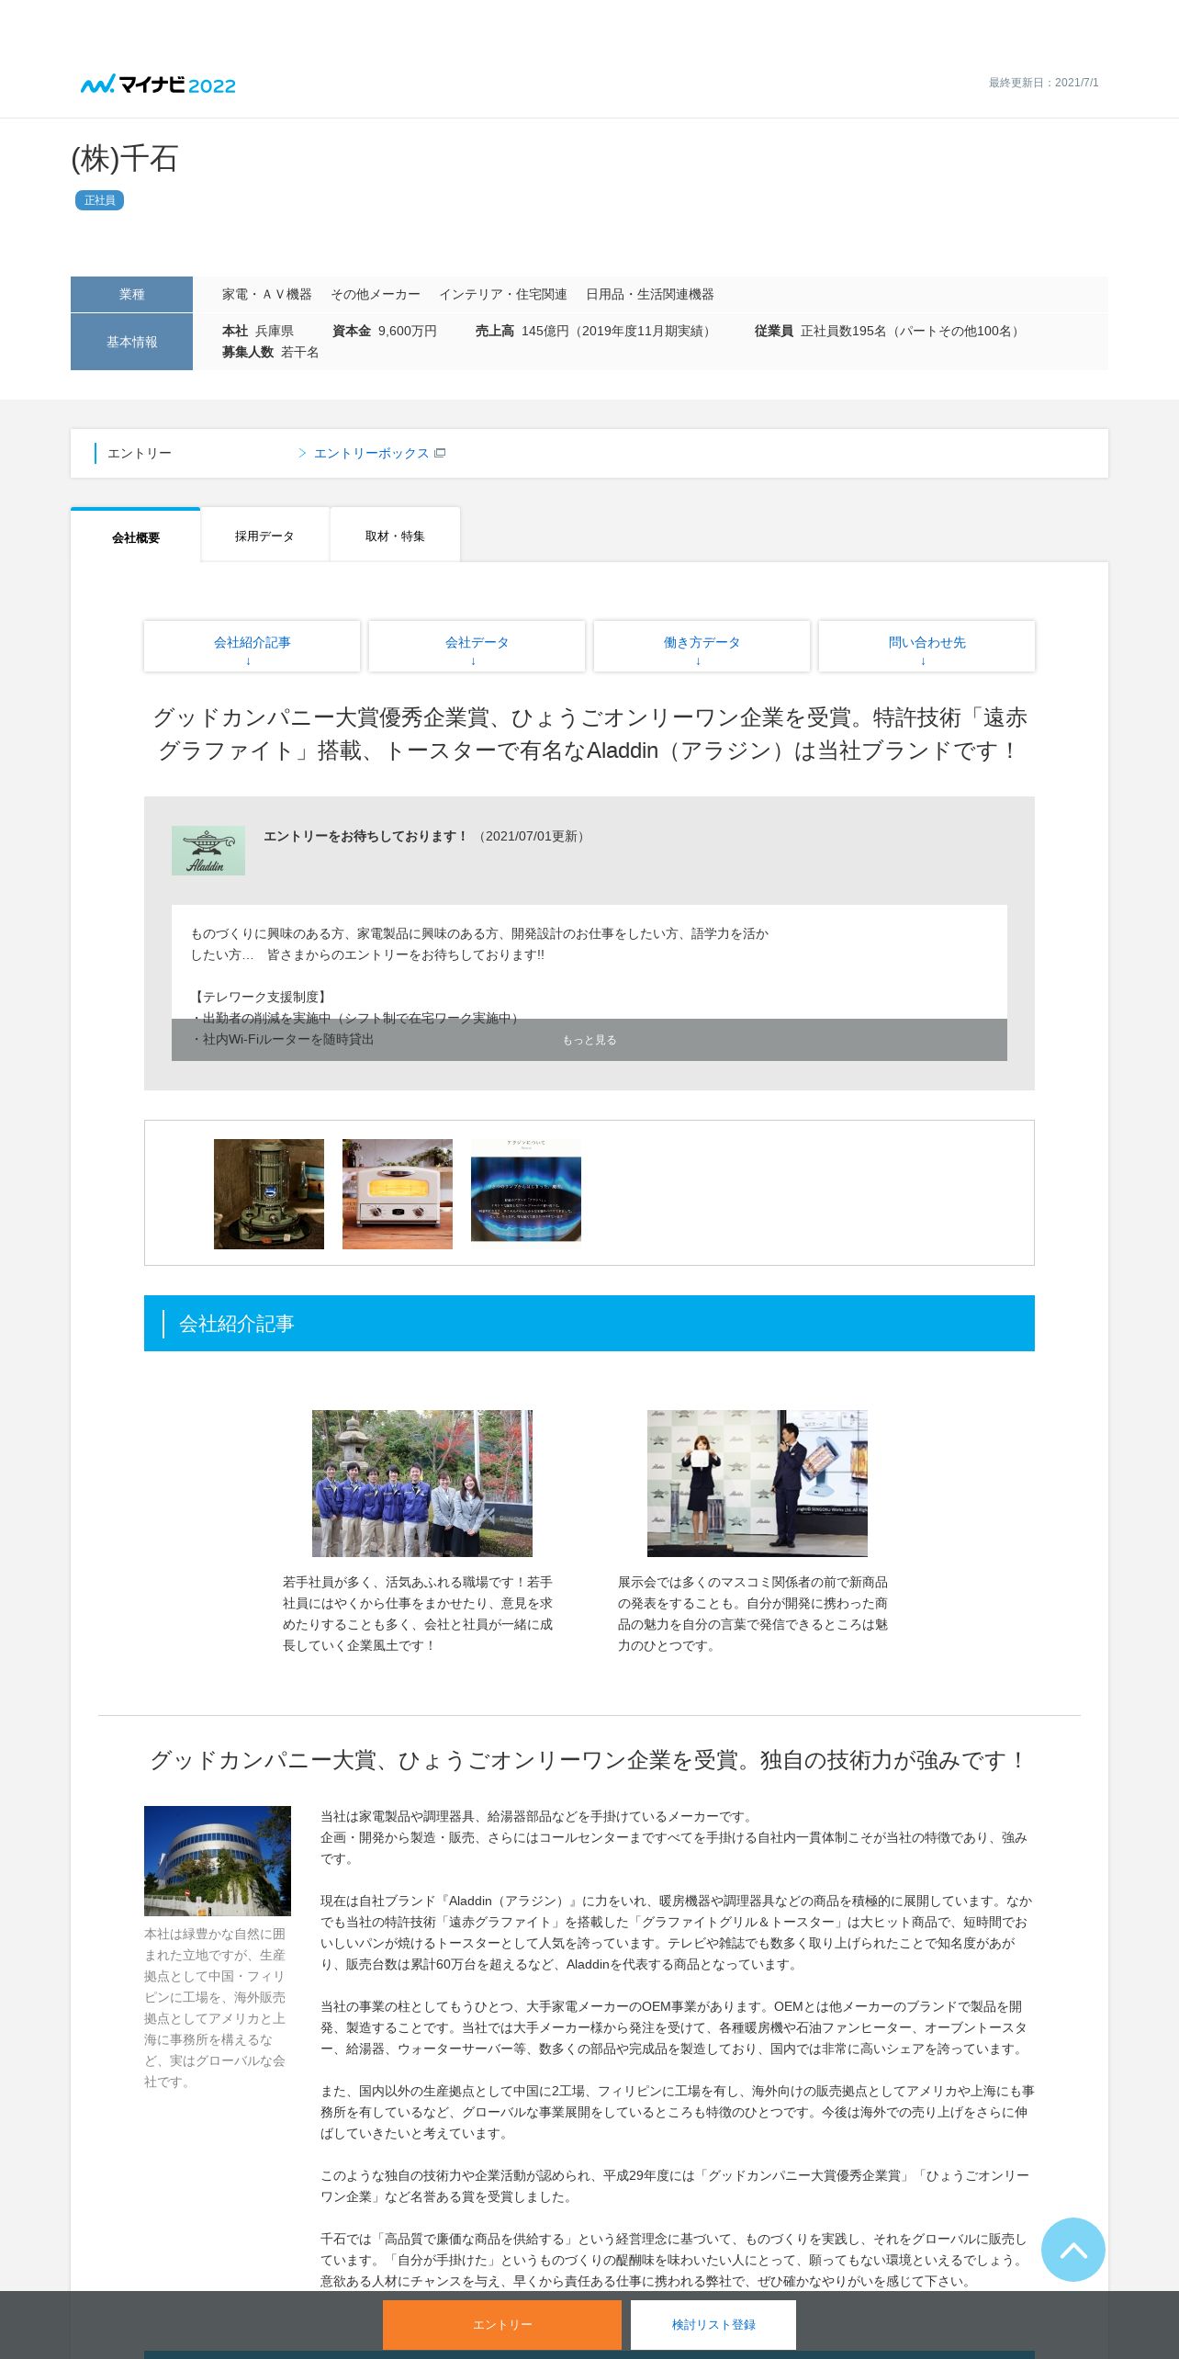
Task: Open the エントリーボックス link
Action: coord(371,454)
